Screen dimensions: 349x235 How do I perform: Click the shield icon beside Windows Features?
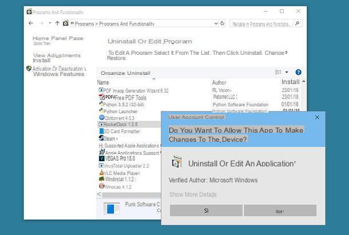click(x=29, y=68)
